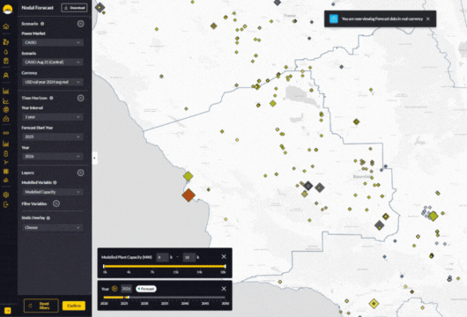Click the water droplet sidebar icon
467x317 pixels.
pyautogui.click(x=6, y=52)
